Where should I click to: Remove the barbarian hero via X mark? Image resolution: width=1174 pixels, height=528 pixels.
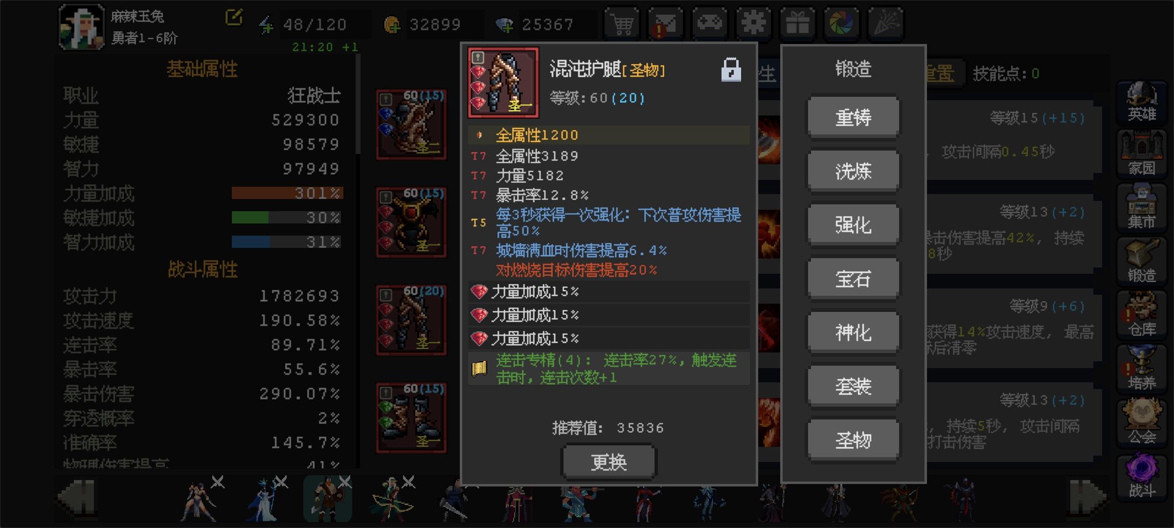pos(345,483)
